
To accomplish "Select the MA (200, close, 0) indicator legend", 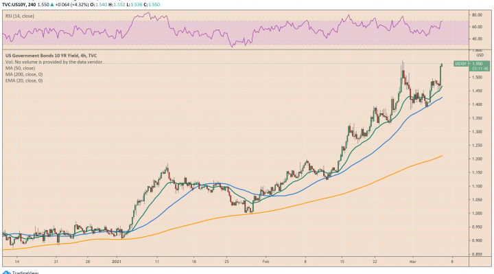I will click(x=24, y=74).
